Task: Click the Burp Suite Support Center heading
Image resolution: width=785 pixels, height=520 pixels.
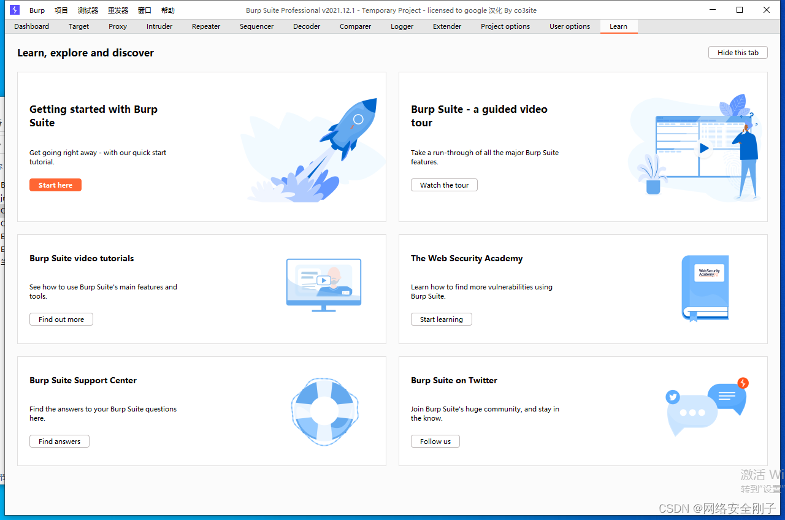Action: (x=83, y=380)
